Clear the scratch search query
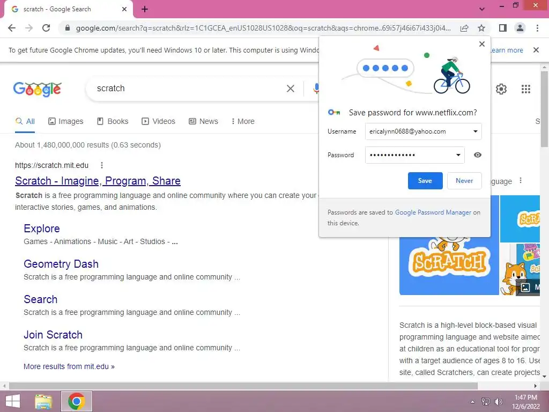549x412 pixels. [x=290, y=89]
